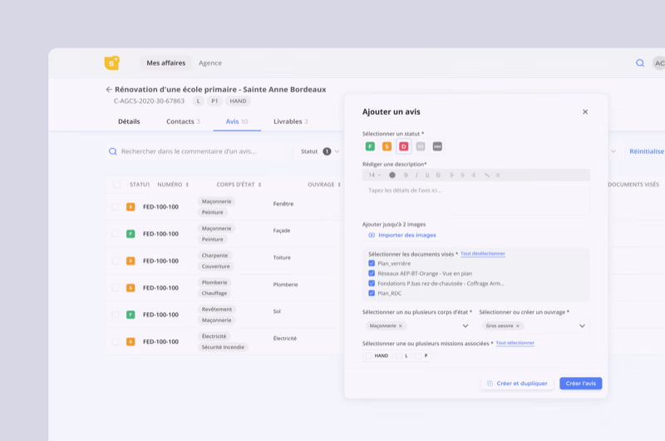This screenshot has height=441, width=665.
Task: Remove the Gros oeuvre tag
Action: (518, 326)
